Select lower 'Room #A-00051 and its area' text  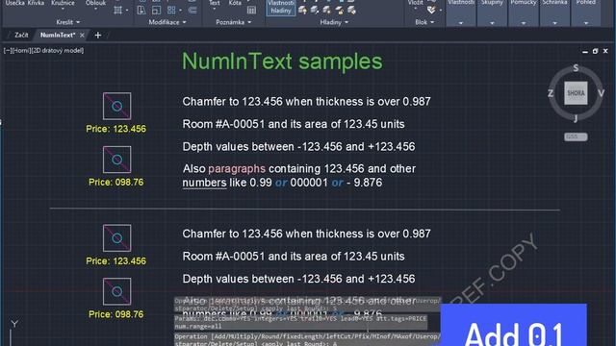294,257
